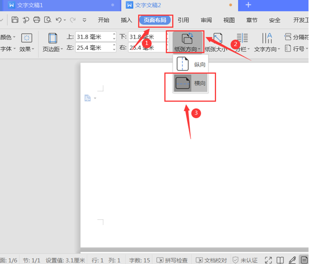
Task: Click the Save icon in quick toolbar
Action: 15,20
